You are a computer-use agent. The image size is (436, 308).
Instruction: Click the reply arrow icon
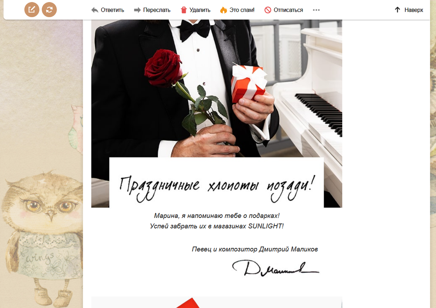(x=95, y=10)
